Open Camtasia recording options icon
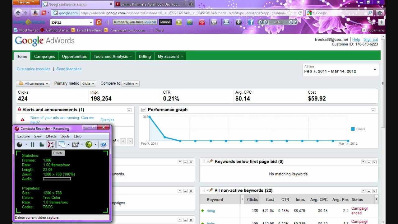 click(75, 144)
